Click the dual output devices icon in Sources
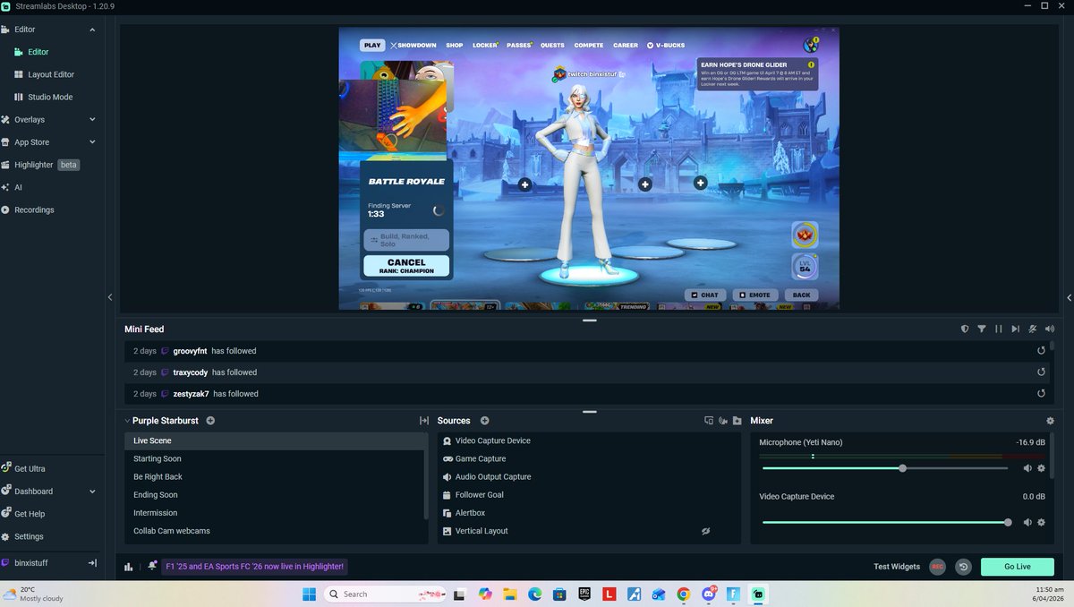This screenshot has height=607, width=1074. (x=709, y=421)
